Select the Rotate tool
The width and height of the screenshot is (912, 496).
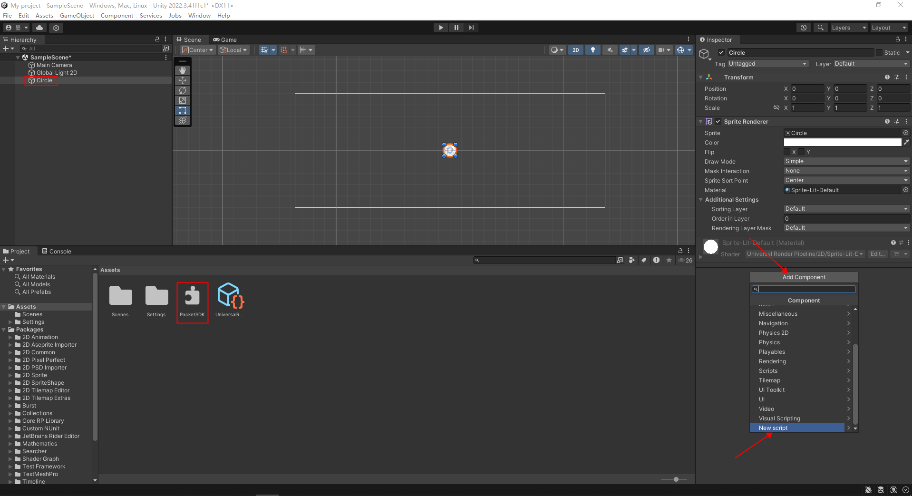pyautogui.click(x=183, y=90)
